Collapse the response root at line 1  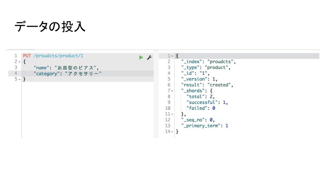point(172,56)
